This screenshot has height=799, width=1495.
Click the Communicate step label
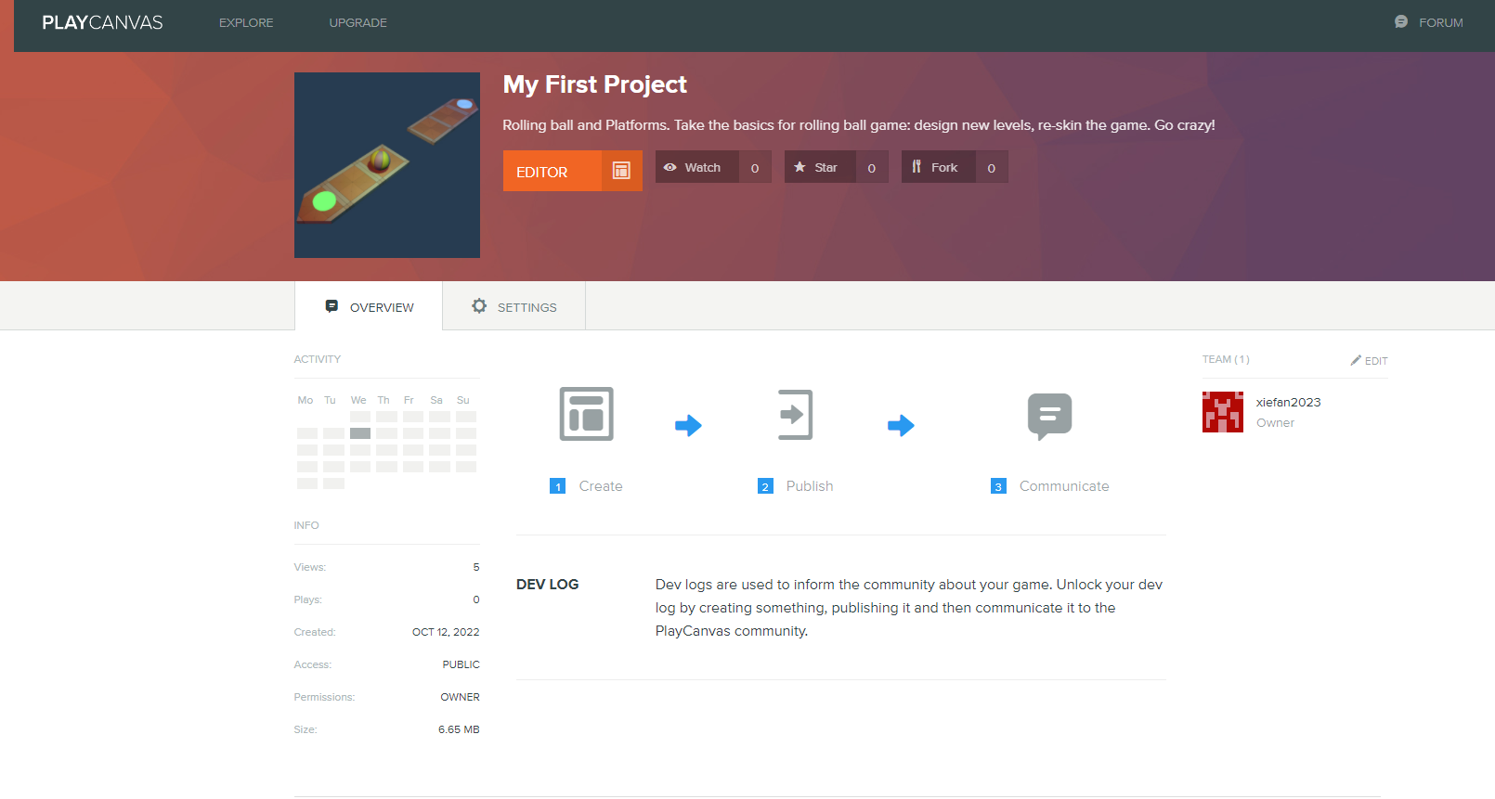1064,486
